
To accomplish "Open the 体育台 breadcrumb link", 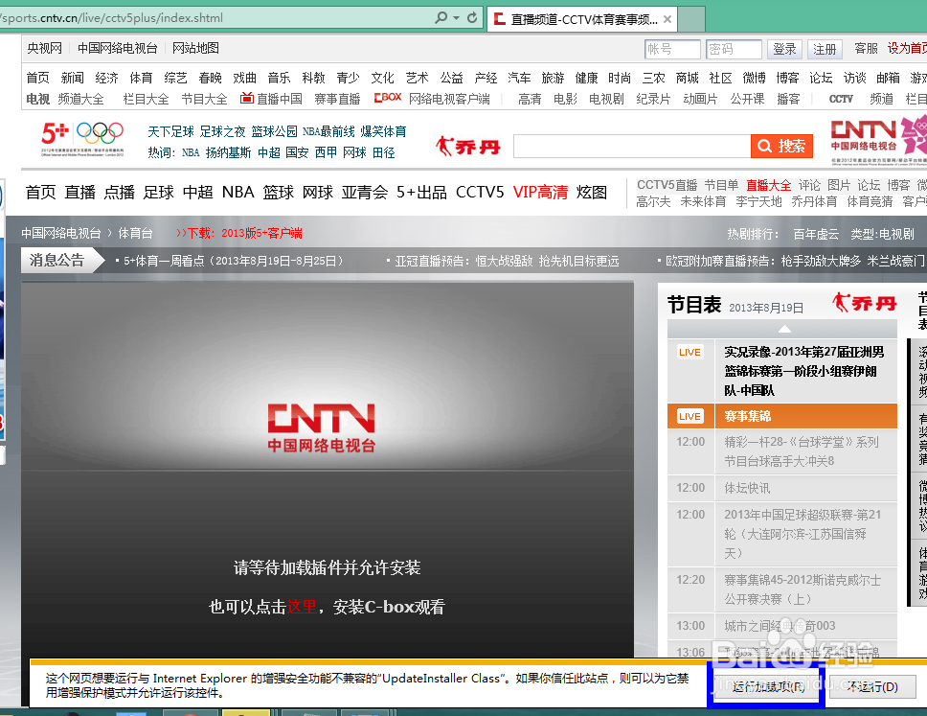I will [135, 233].
